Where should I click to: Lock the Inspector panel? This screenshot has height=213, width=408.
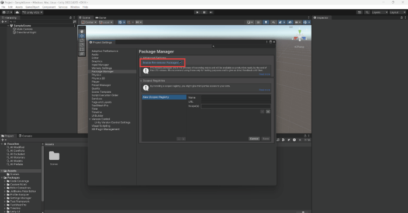coord(402,18)
